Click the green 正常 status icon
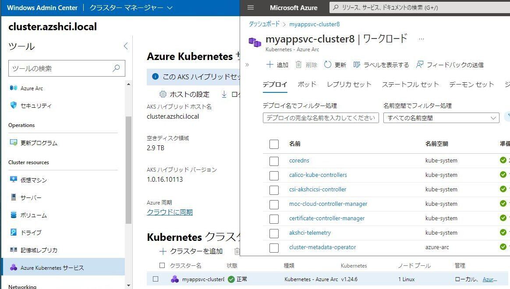Viewport: 510px width, 289px height. 231,279
